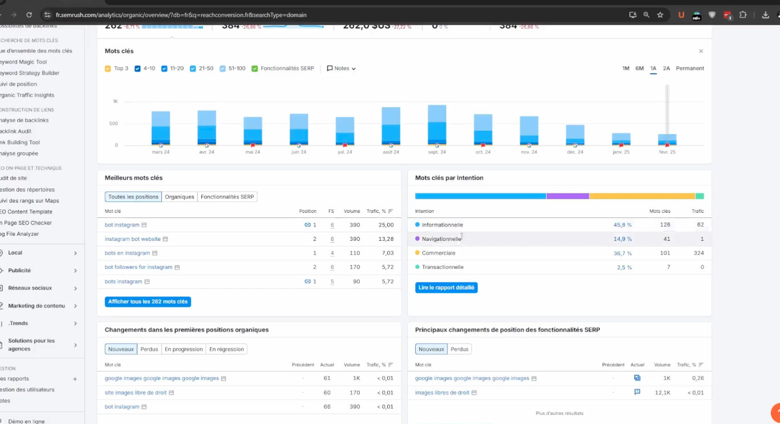This screenshot has width=780, height=424.
Task: Click the browser zoom magnifier icon
Action: [x=646, y=15]
